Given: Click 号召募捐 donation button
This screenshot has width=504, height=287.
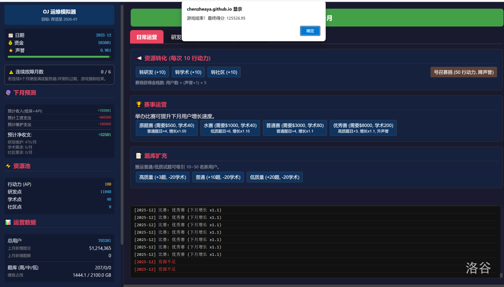Looking at the screenshot, I should pyautogui.click(x=463, y=72).
